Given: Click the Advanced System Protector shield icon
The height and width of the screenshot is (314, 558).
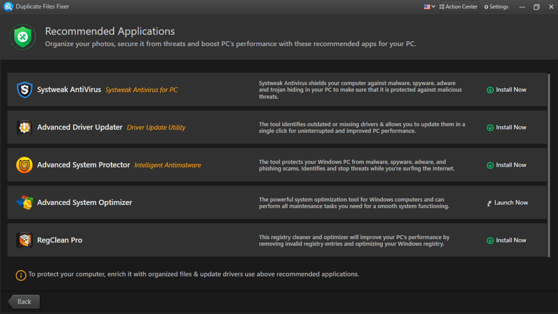Looking at the screenshot, I should click(24, 165).
